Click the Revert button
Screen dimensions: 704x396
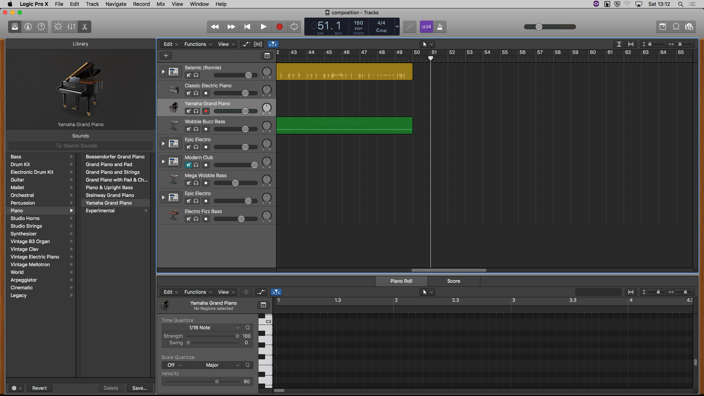[39, 388]
